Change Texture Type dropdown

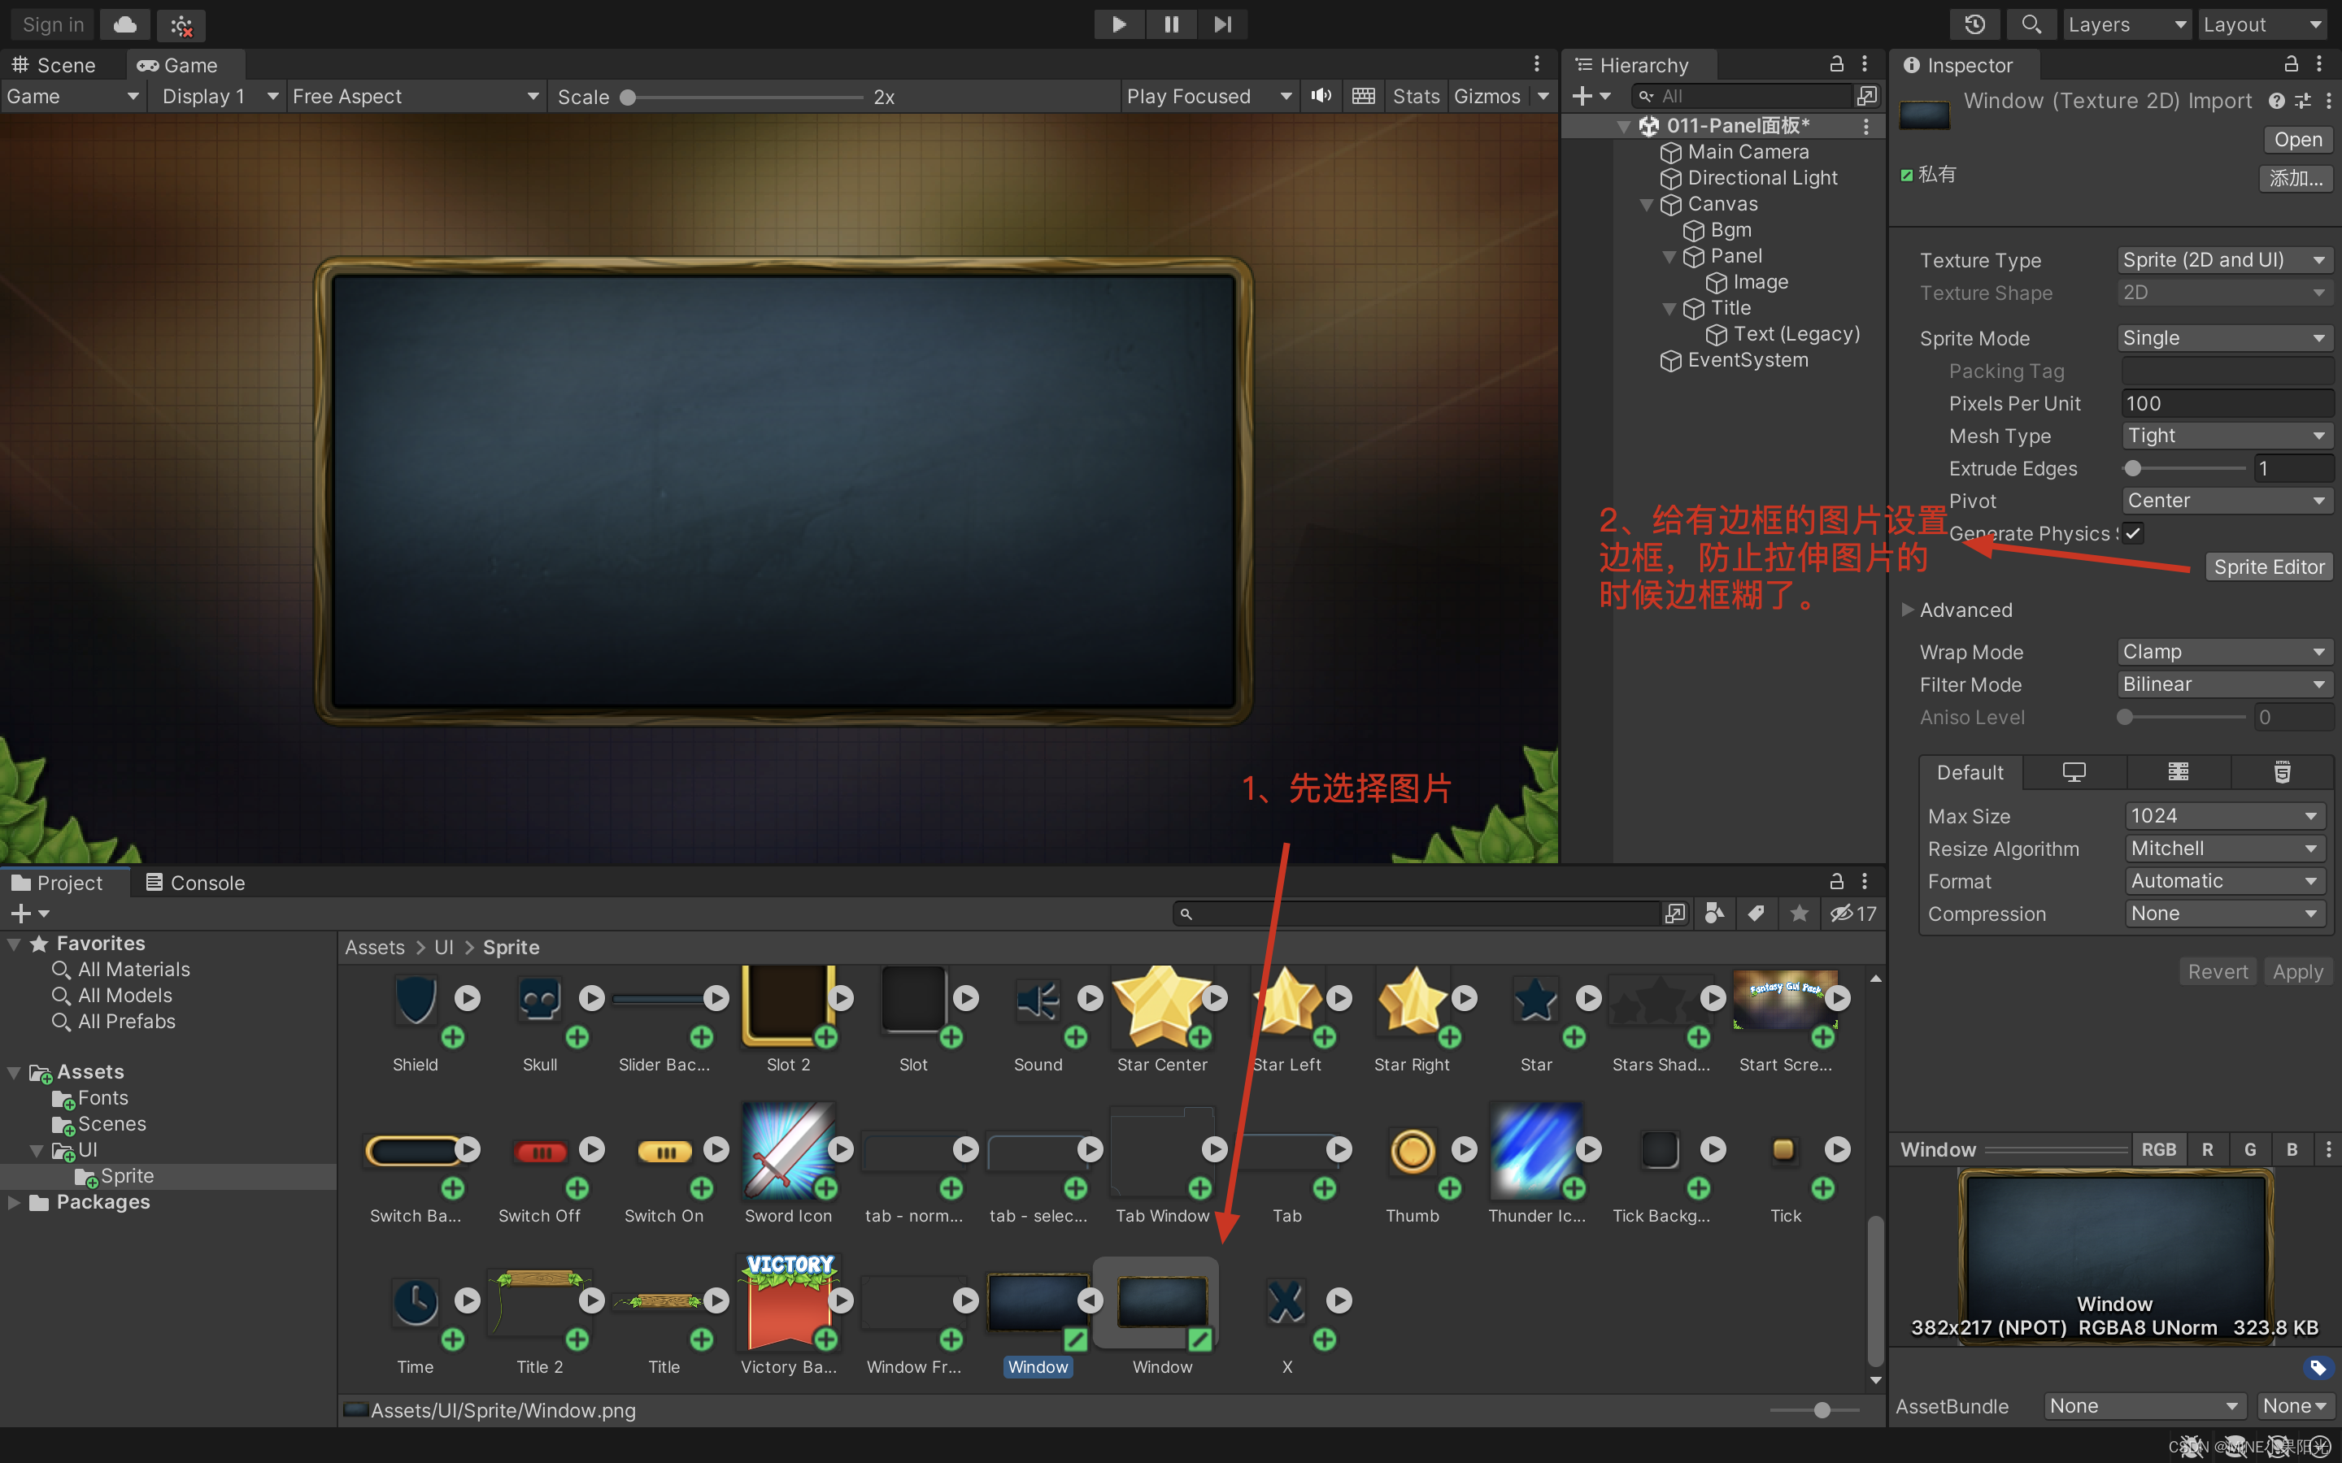pos(2219,259)
